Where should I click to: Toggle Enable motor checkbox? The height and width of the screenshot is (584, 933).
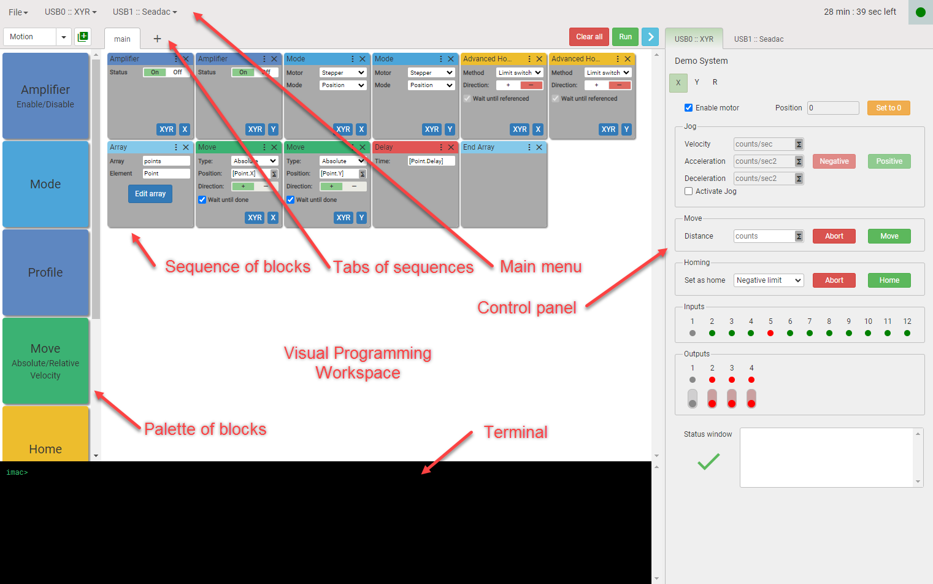(688, 108)
